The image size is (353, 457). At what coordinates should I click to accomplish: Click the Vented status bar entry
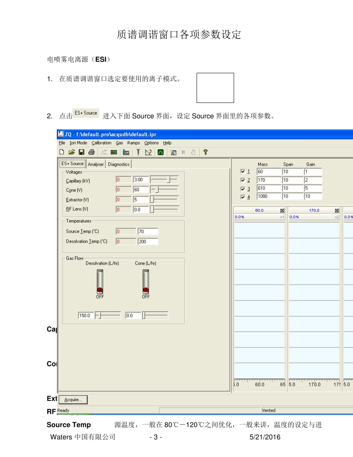pos(269,411)
